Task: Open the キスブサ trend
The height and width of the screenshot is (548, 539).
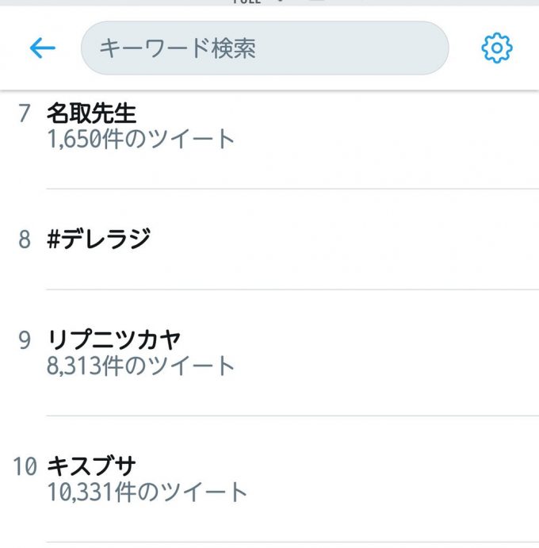Action: point(91,466)
